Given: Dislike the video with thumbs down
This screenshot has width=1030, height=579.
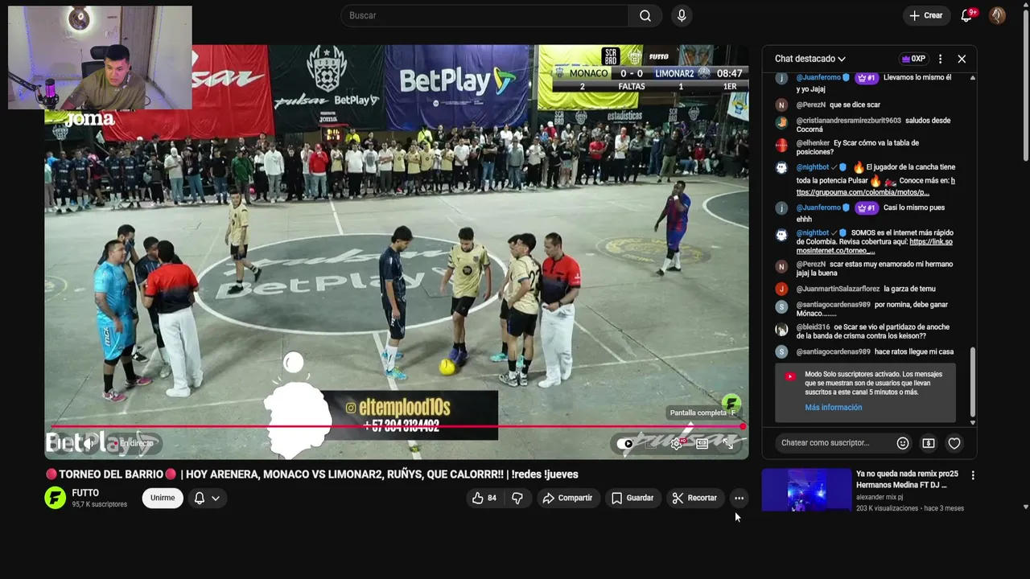Looking at the screenshot, I should [517, 498].
